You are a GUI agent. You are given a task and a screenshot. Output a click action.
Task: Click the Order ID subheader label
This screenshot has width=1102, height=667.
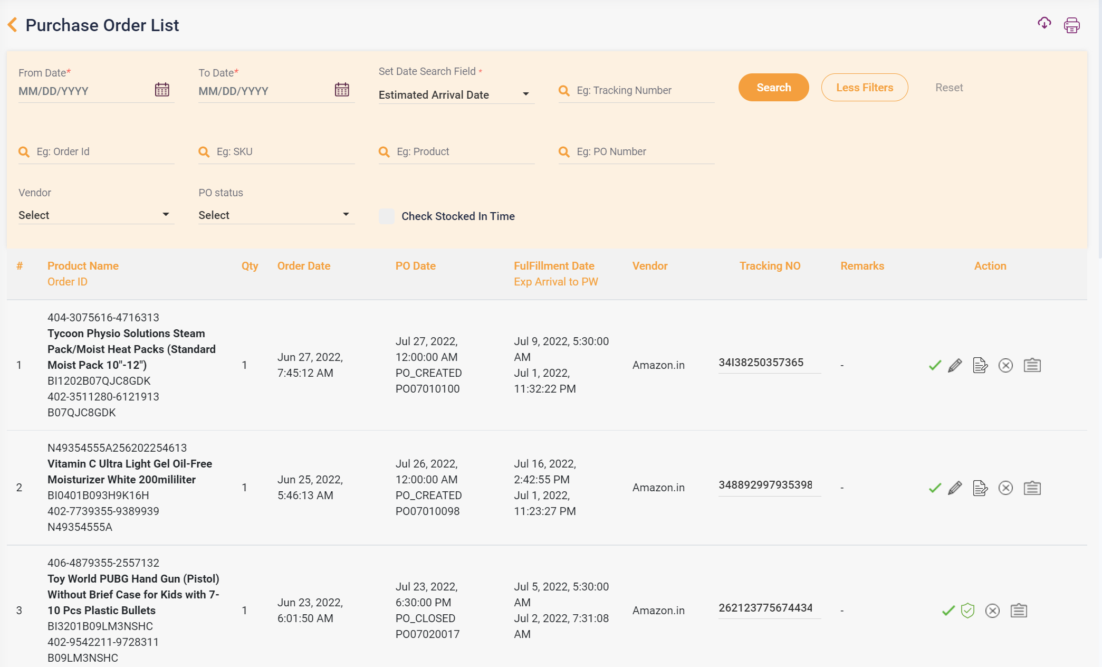pyautogui.click(x=67, y=282)
